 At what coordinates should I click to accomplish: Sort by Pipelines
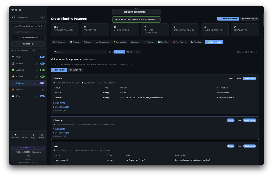point(119,52)
